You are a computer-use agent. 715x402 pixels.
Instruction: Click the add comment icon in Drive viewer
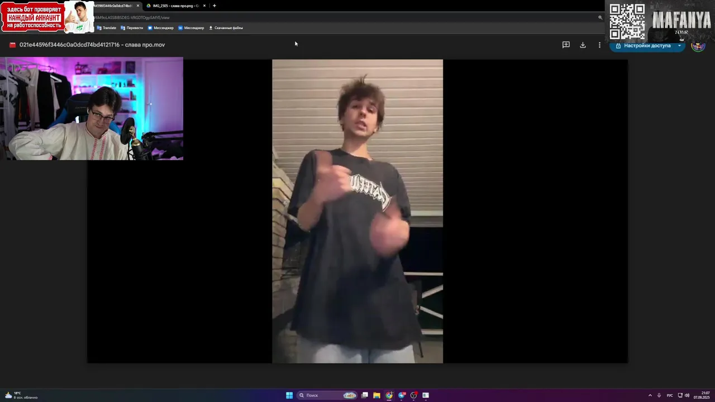point(566,45)
